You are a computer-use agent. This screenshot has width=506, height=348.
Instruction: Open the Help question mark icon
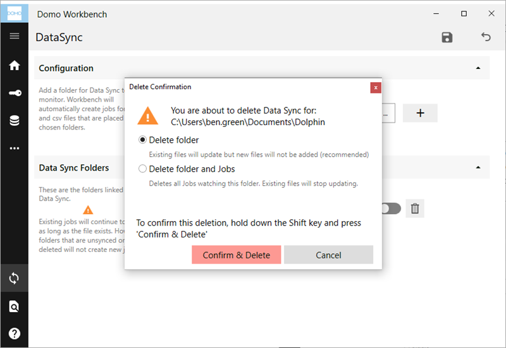14,333
